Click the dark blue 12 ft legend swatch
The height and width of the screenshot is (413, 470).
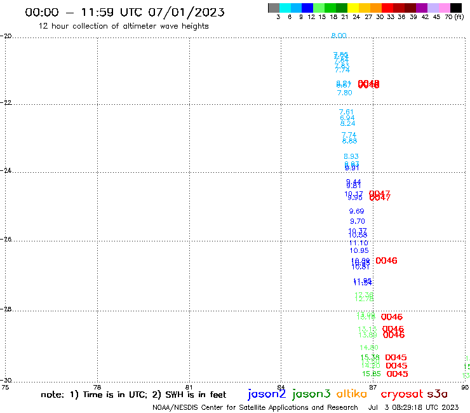(307, 8)
